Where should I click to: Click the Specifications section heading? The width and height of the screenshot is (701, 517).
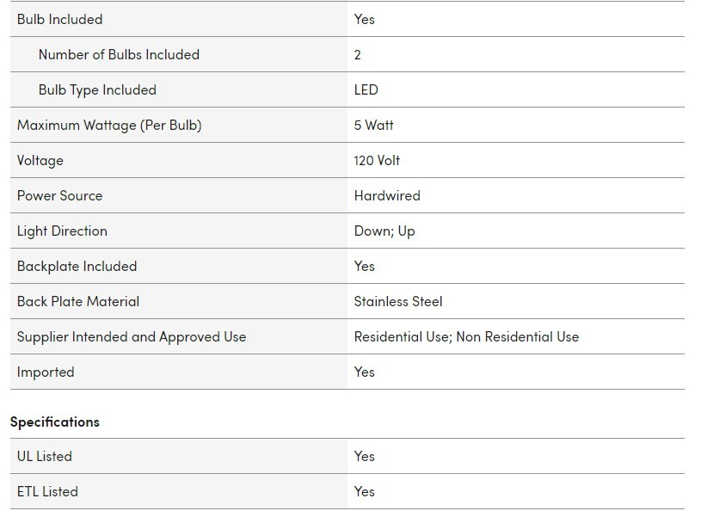pyautogui.click(x=55, y=422)
